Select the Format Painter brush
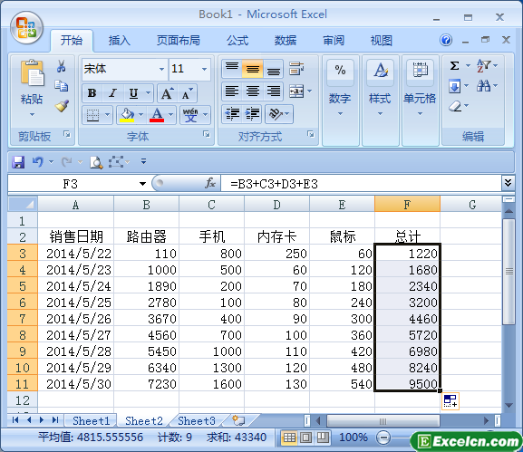Image resolution: width=523 pixels, height=452 pixels. point(62,106)
